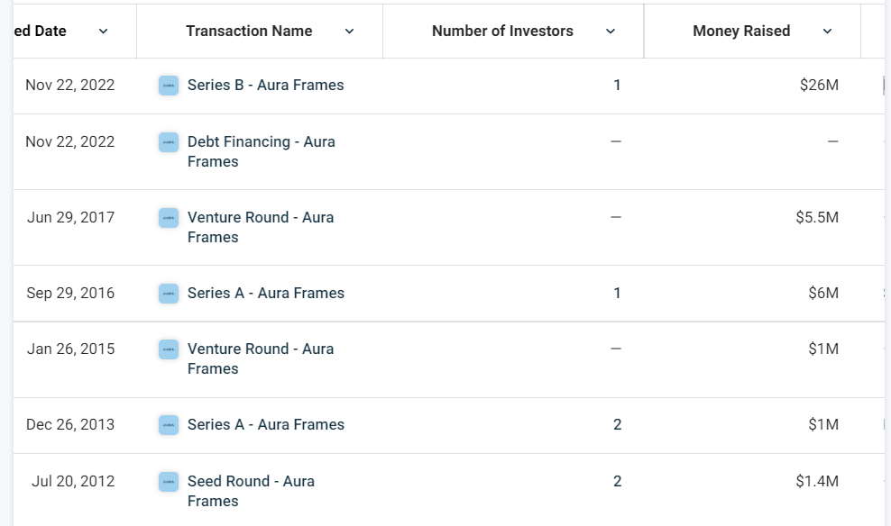
Task: Click the logo icon for the Jun 29, 2017 Venture Round
Action: [169, 218]
